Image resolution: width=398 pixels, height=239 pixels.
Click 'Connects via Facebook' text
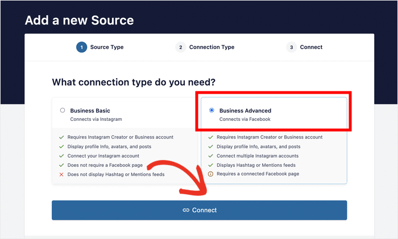click(245, 119)
